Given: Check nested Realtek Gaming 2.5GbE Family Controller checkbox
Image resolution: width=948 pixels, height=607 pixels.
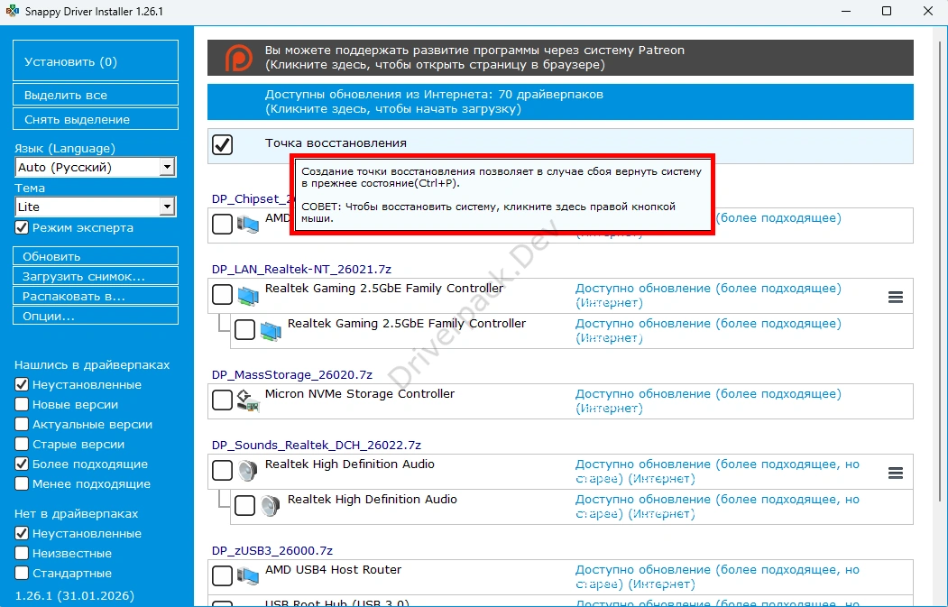Looking at the screenshot, I should (x=244, y=329).
